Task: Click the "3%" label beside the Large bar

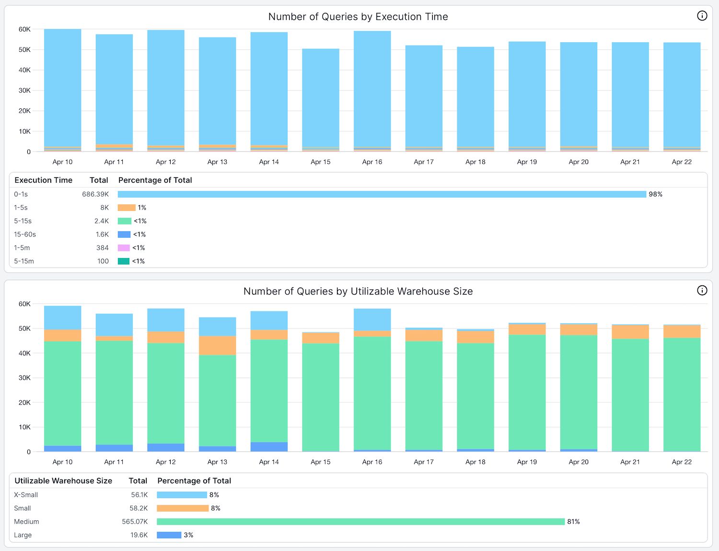Action: pos(188,535)
